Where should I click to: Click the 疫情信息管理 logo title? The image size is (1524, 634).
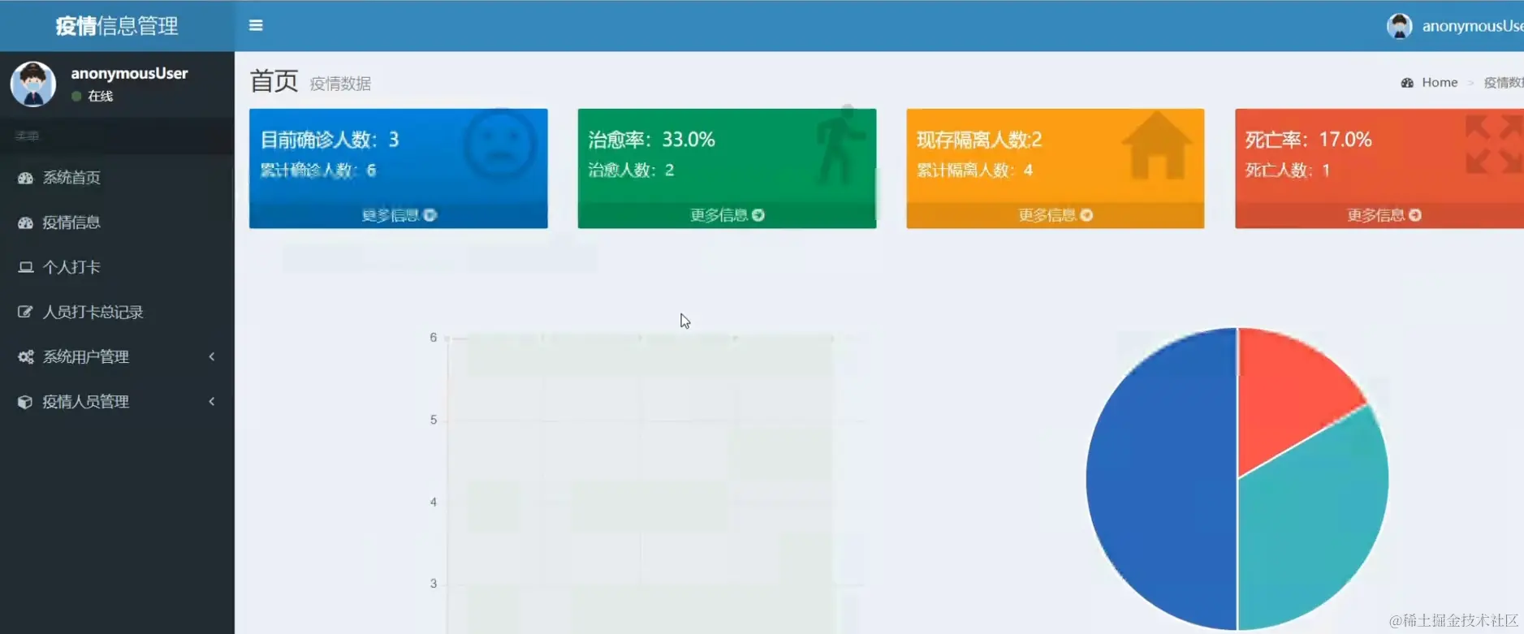(117, 26)
